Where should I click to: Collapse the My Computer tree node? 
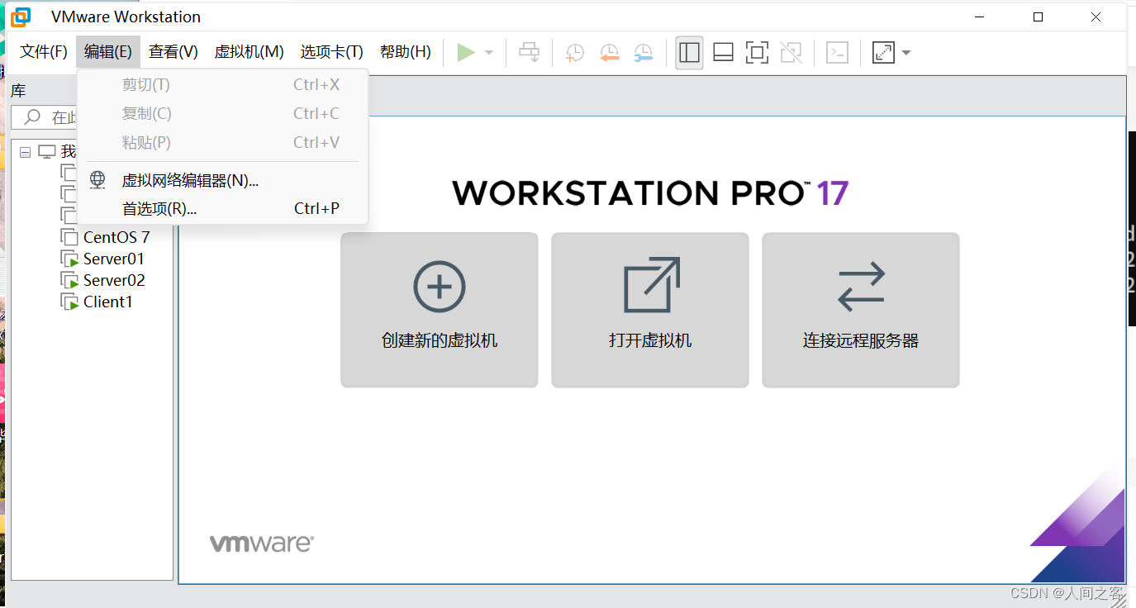tap(25, 152)
